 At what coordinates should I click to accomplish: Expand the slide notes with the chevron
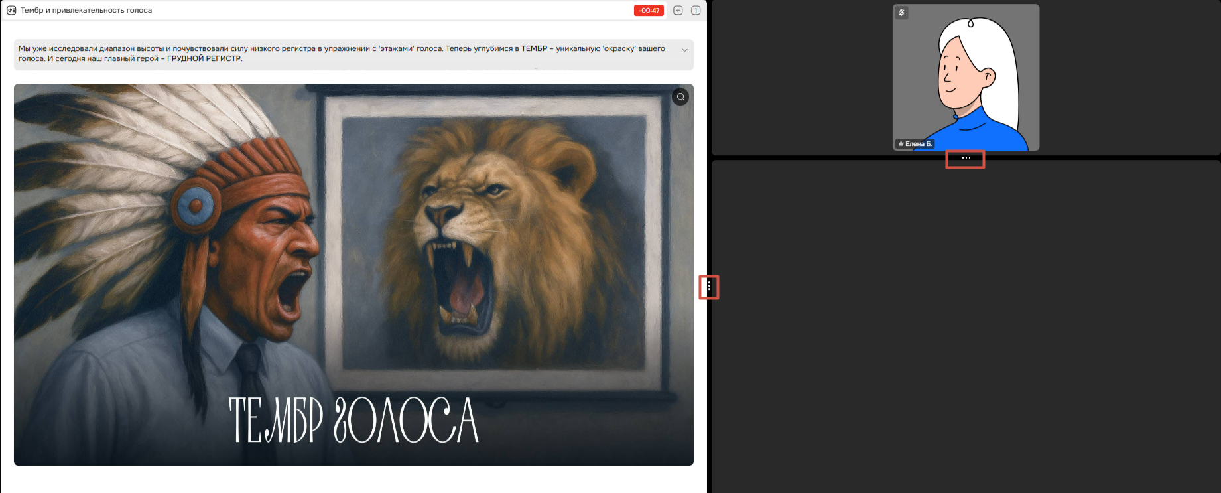point(684,50)
